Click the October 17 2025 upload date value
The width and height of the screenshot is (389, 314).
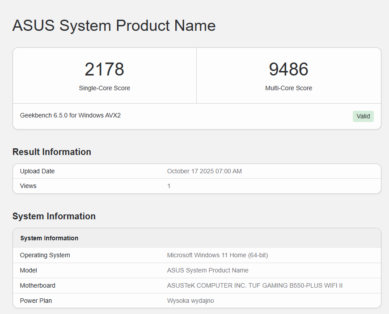(x=204, y=171)
